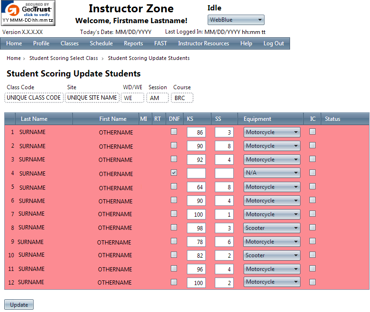Viewport: 370px width, 312px height.
Task: Click the Update button
Action: click(x=19, y=304)
